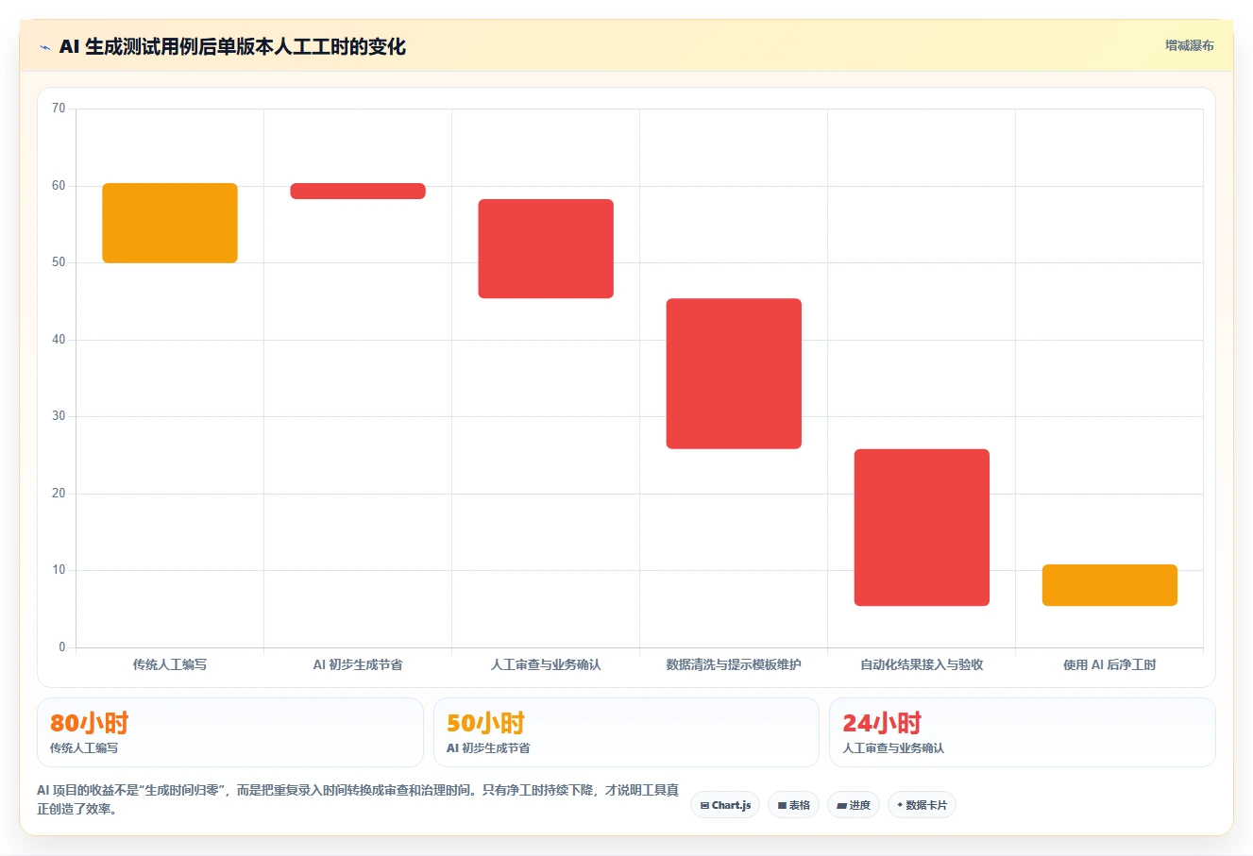Click x-axis label 数据清洗与提示模板维护

pyautogui.click(x=734, y=664)
